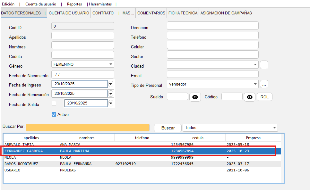Expand the Ciudad dropdown list
Screen dimensions: 310x190
[x=255, y=65]
